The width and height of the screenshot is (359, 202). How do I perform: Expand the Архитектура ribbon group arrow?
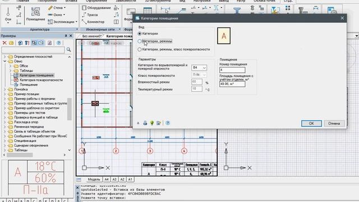tap(77, 29)
